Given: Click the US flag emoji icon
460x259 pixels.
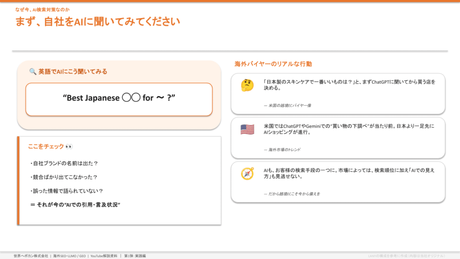Looking at the screenshot, I should pyautogui.click(x=248, y=129).
